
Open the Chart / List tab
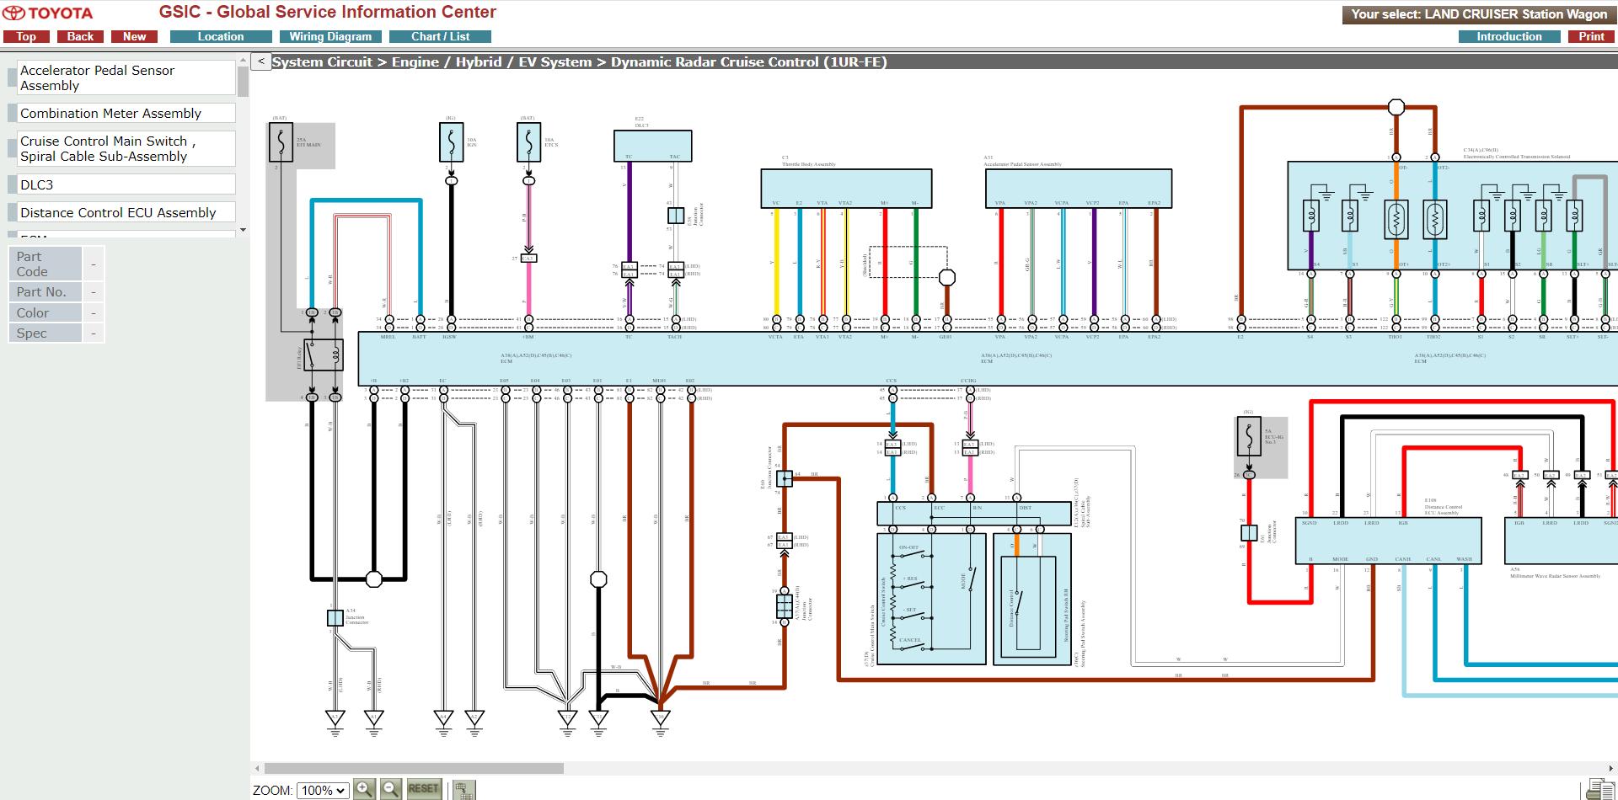440,36
